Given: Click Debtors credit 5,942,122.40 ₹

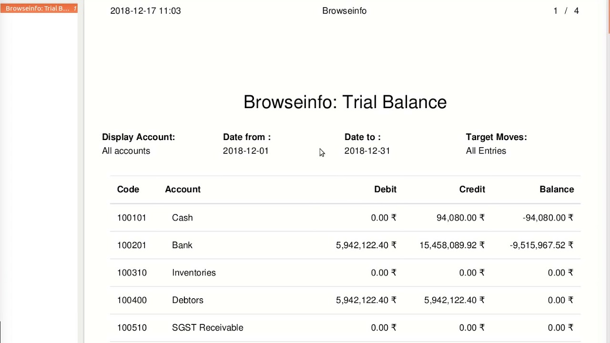Looking at the screenshot, I should [x=454, y=300].
